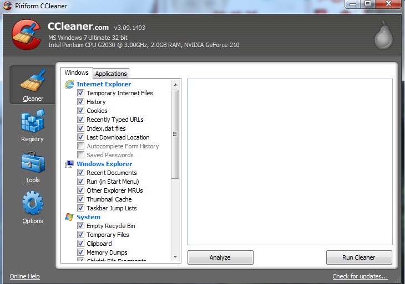The width and height of the screenshot is (405, 284).
Task: Click Check for updates link
Action: 360,276
